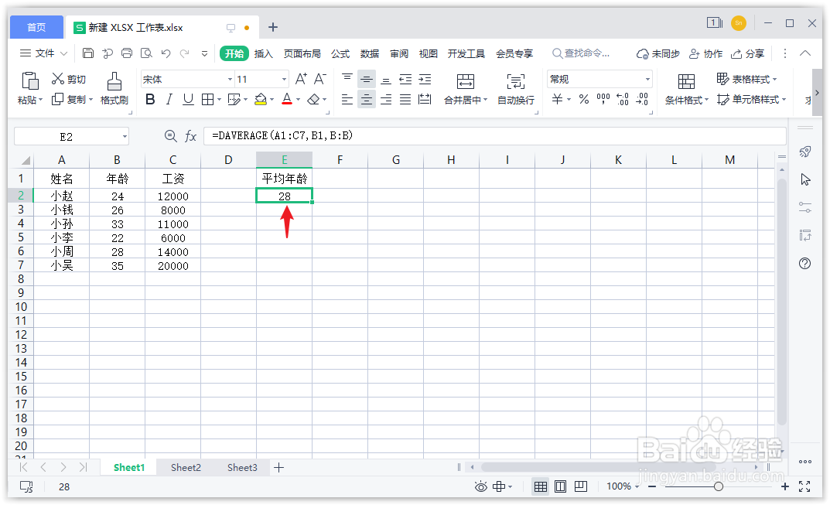This screenshot has width=830, height=505.
Task: Click the Print icon in quick toolbar
Action: tap(127, 53)
